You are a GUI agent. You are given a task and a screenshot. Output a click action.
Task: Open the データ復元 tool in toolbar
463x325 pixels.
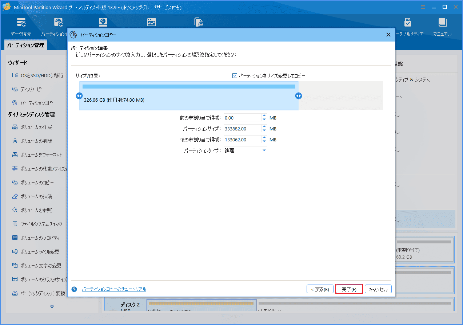point(21,27)
